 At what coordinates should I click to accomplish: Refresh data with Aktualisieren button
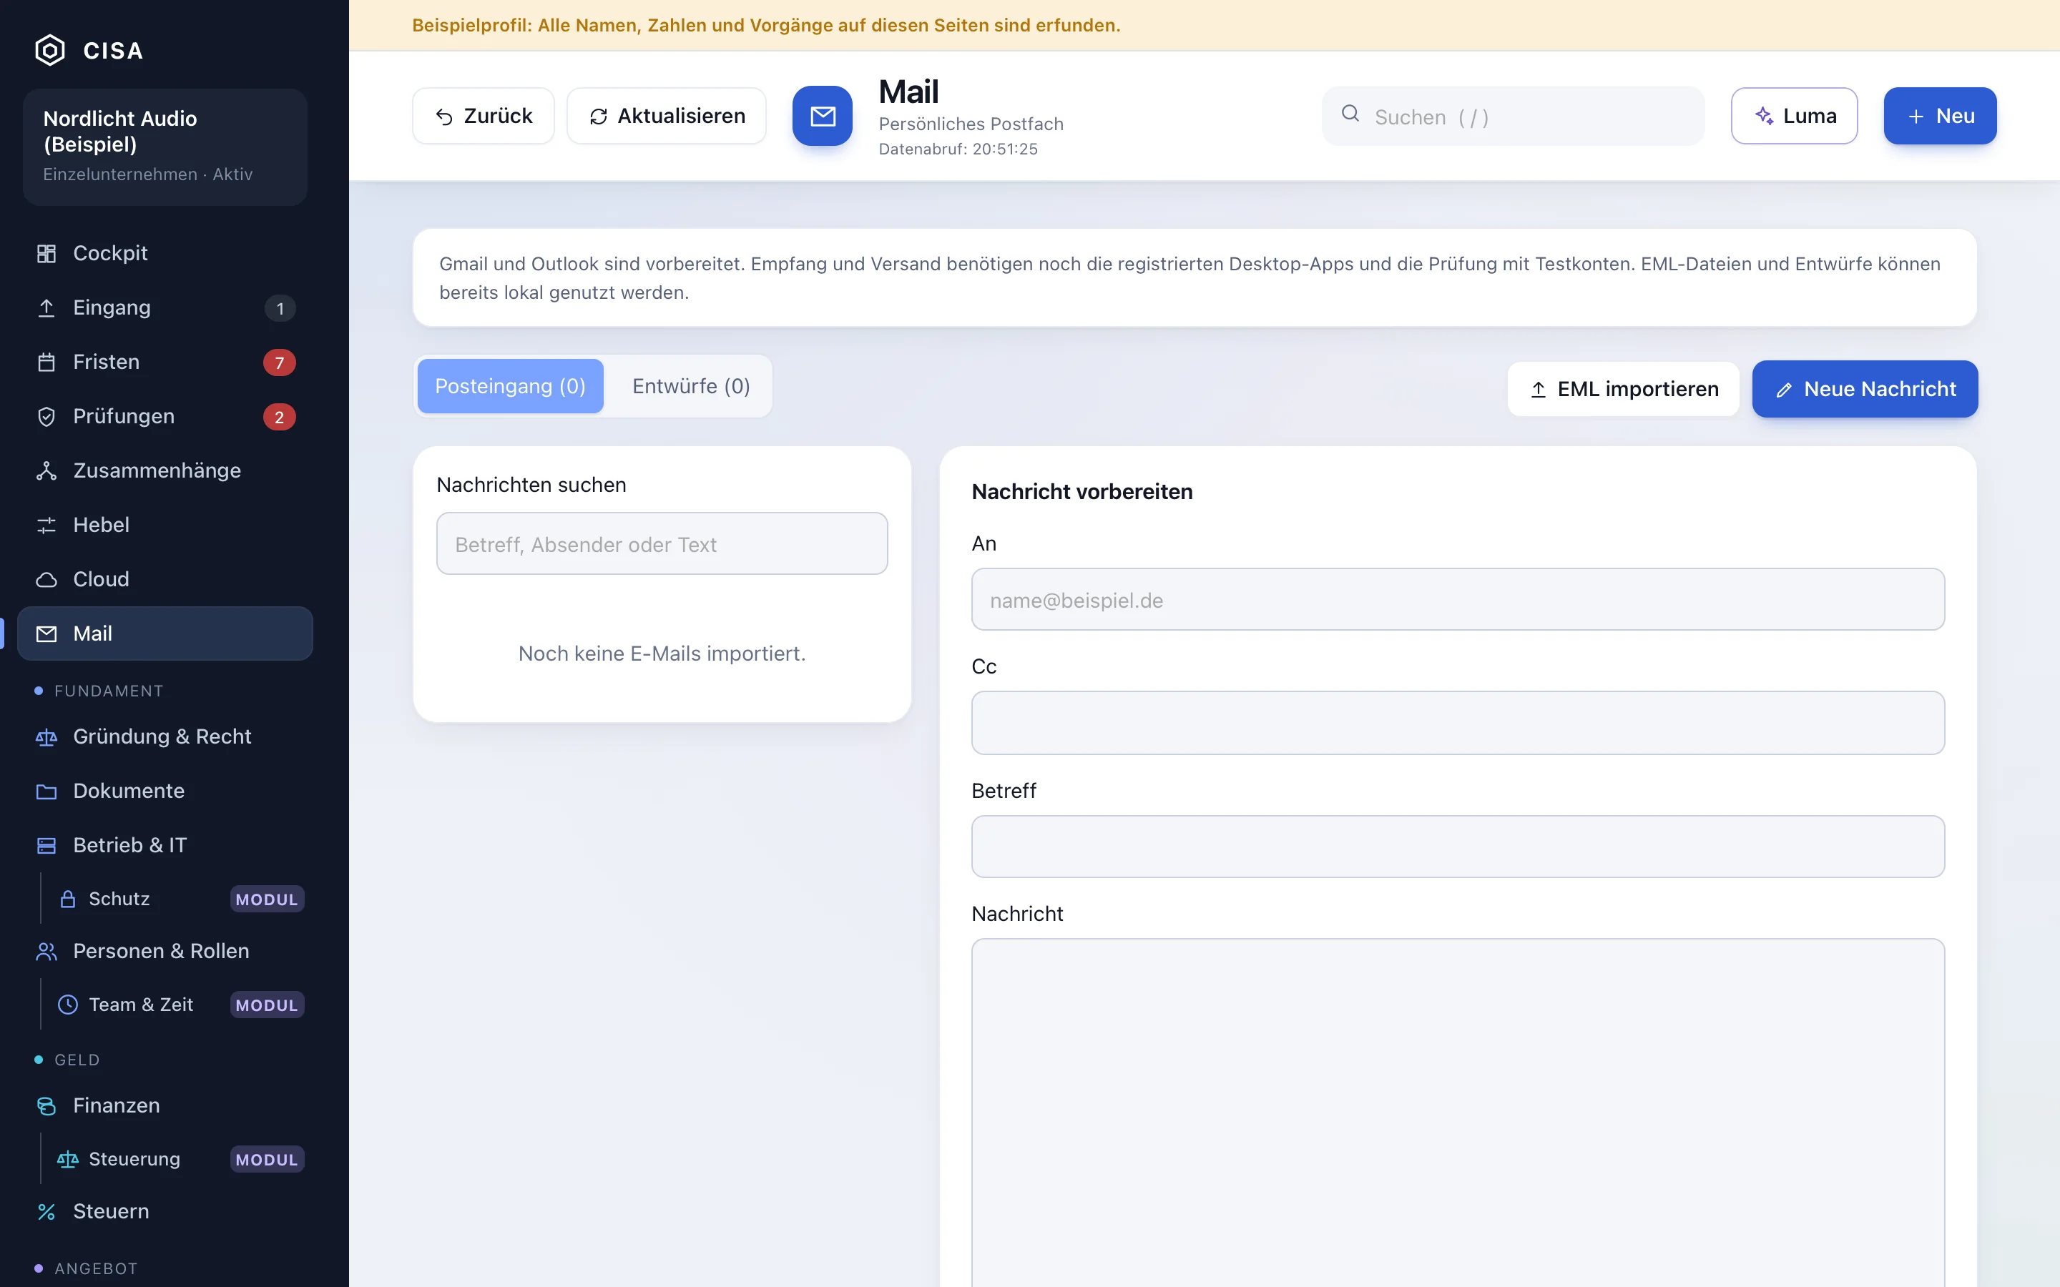point(667,116)
